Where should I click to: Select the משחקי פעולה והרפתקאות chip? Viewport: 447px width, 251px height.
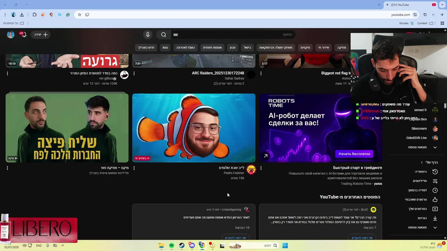[x=276, y=47]
